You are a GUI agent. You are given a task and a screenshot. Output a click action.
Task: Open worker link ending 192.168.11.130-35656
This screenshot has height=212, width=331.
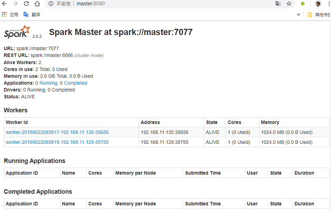(x=57, y=132)
